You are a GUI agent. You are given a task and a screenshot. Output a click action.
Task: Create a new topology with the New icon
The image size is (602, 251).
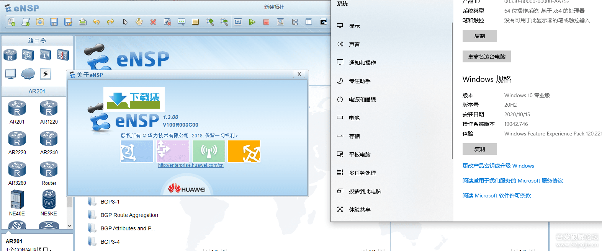[11, 22]
